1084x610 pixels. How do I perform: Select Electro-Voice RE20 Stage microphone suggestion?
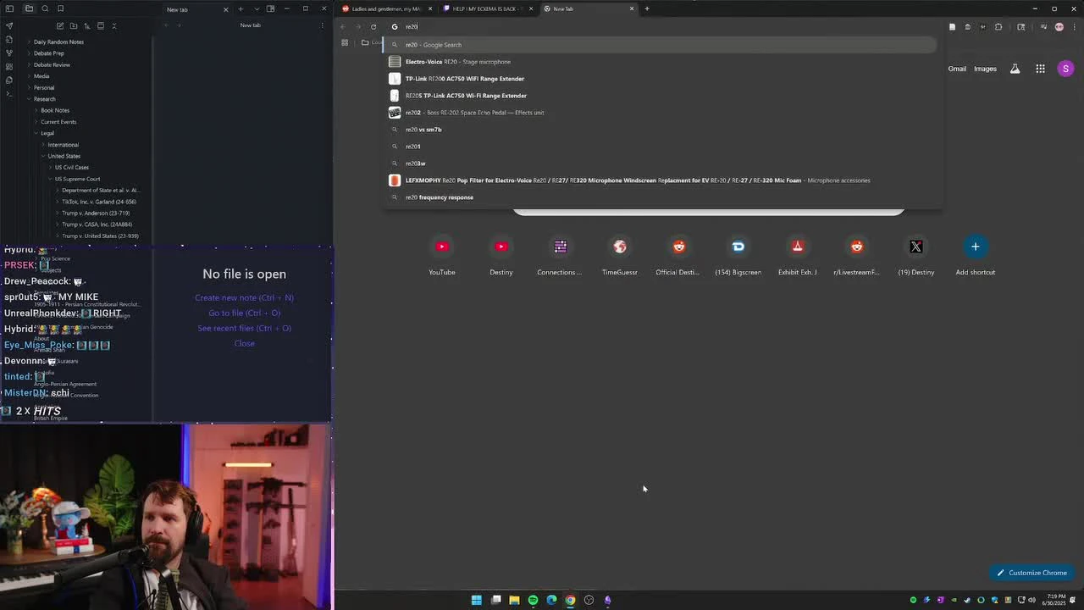coord(661,62)
